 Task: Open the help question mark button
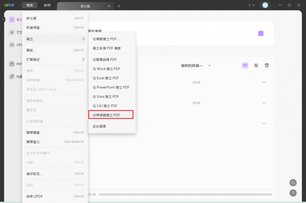pyautogui.click(x=293, y=193)
